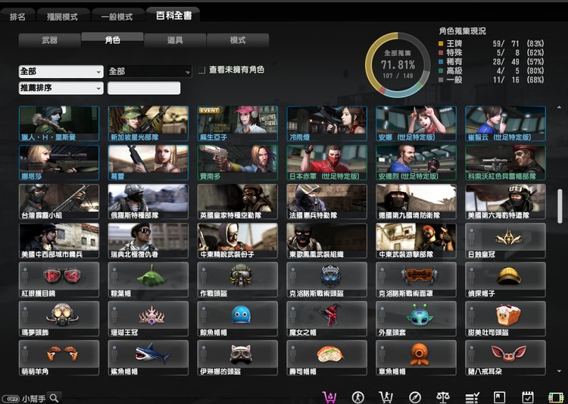The image size is (568, 404).
Task: Select the 甜美吐司頭盔 toast icon
Action: [x=509, y=315]
